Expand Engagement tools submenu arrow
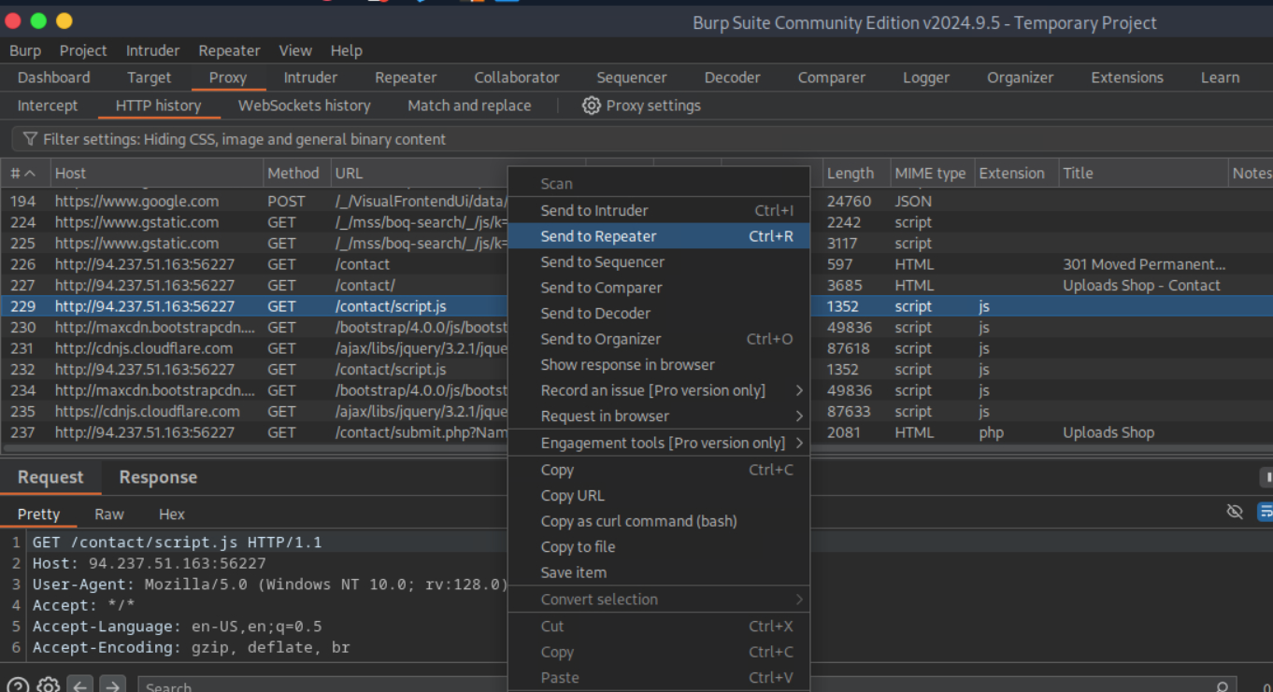Viewport: 1273px width, 692px height. click(799, 443)
